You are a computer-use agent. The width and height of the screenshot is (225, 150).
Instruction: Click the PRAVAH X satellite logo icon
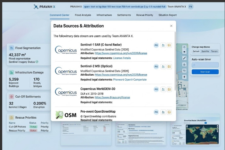coord(36,7)
